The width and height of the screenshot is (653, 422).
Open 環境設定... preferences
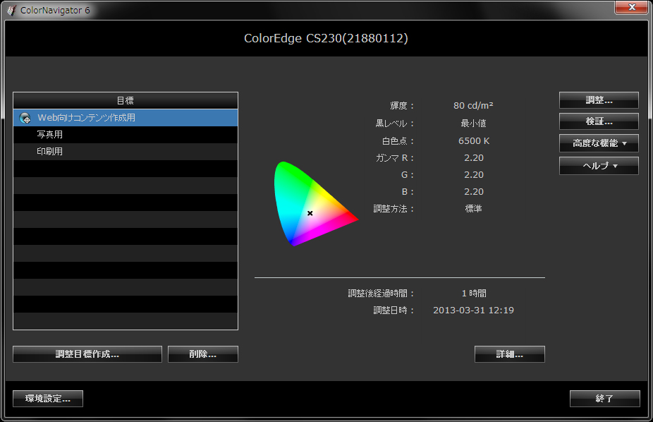click(48, 399)
